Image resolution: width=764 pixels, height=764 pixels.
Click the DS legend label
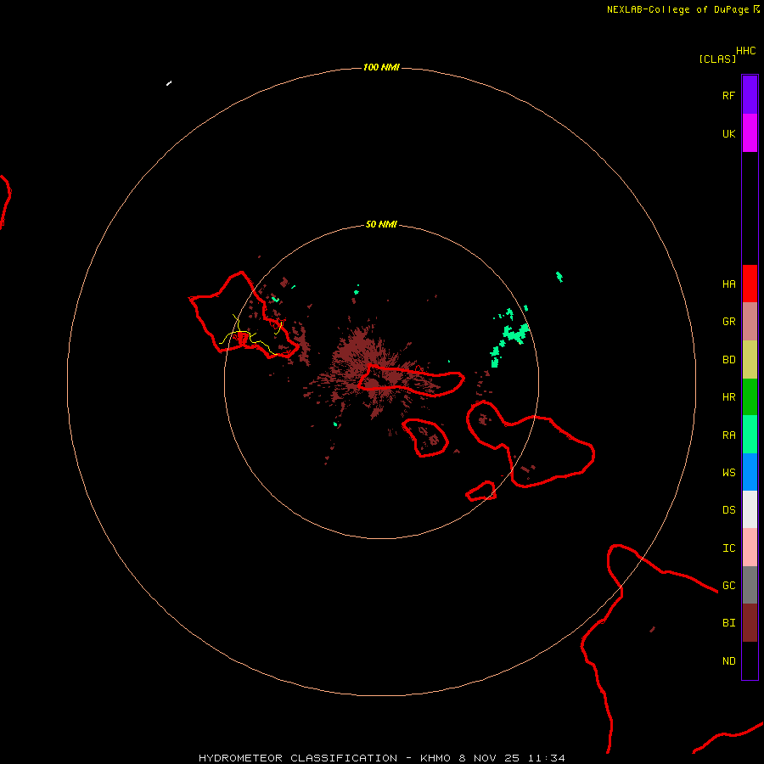tap(728, 510)
